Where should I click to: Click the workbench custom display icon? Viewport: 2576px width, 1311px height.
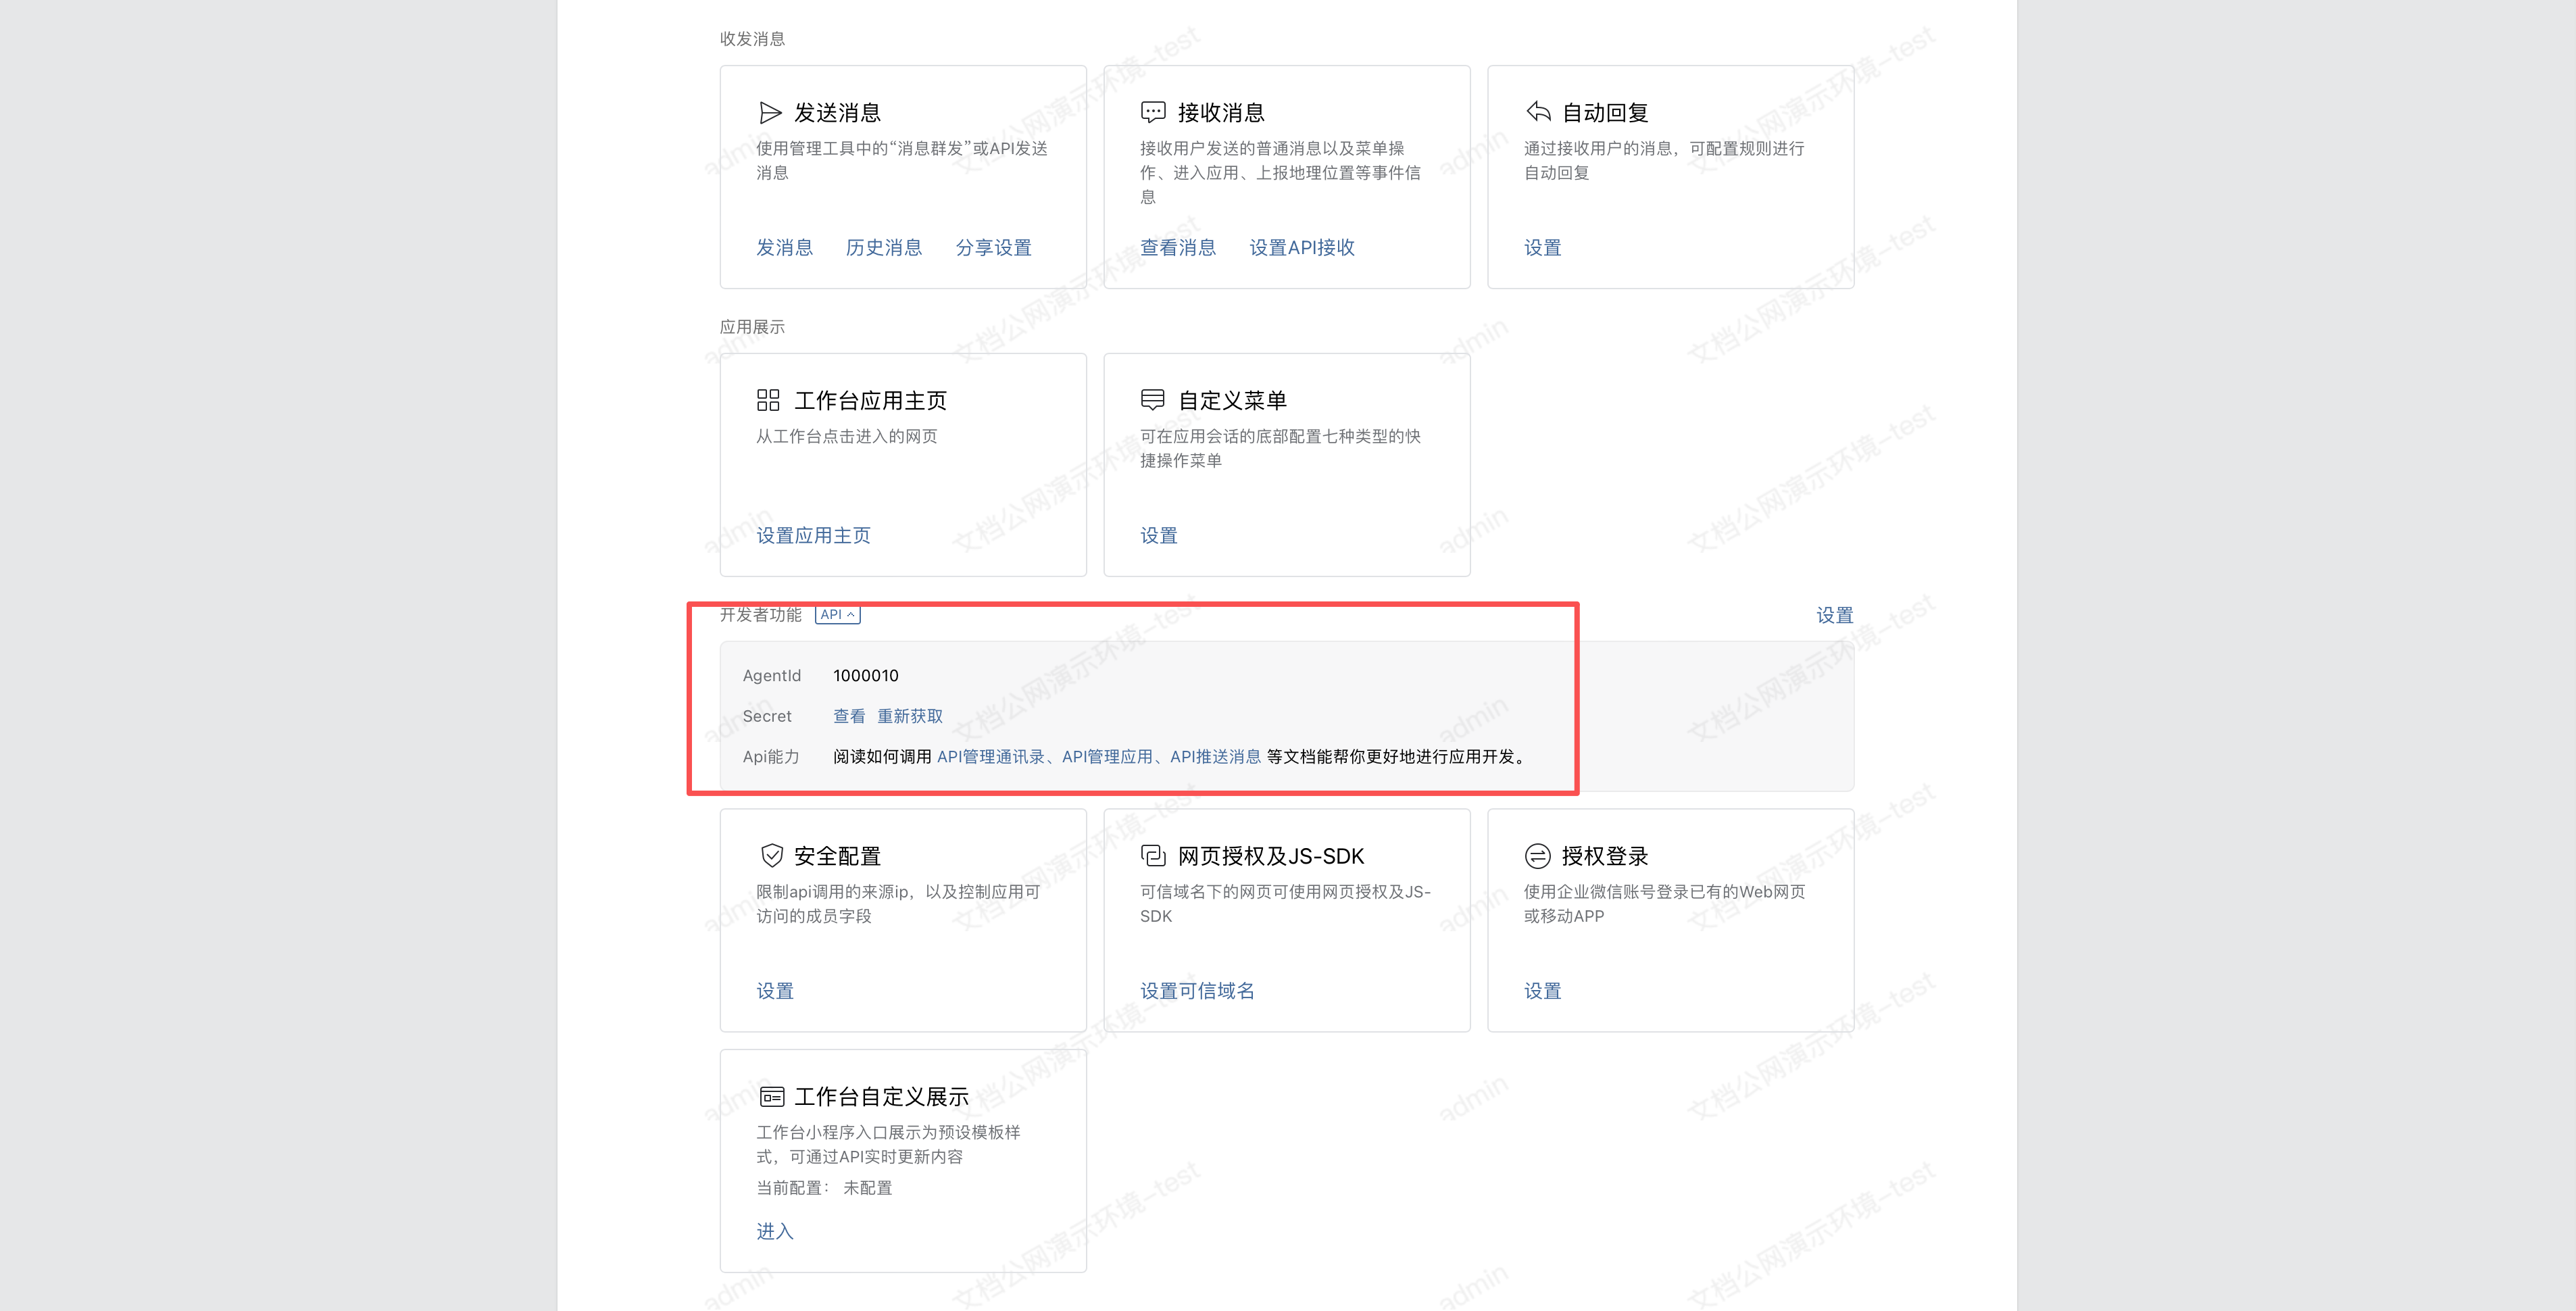(771, 1096)
